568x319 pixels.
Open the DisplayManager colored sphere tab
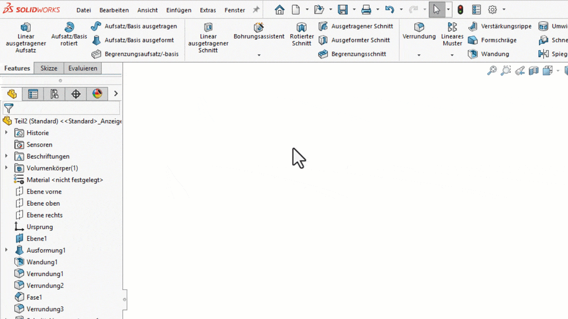point(97,94)
